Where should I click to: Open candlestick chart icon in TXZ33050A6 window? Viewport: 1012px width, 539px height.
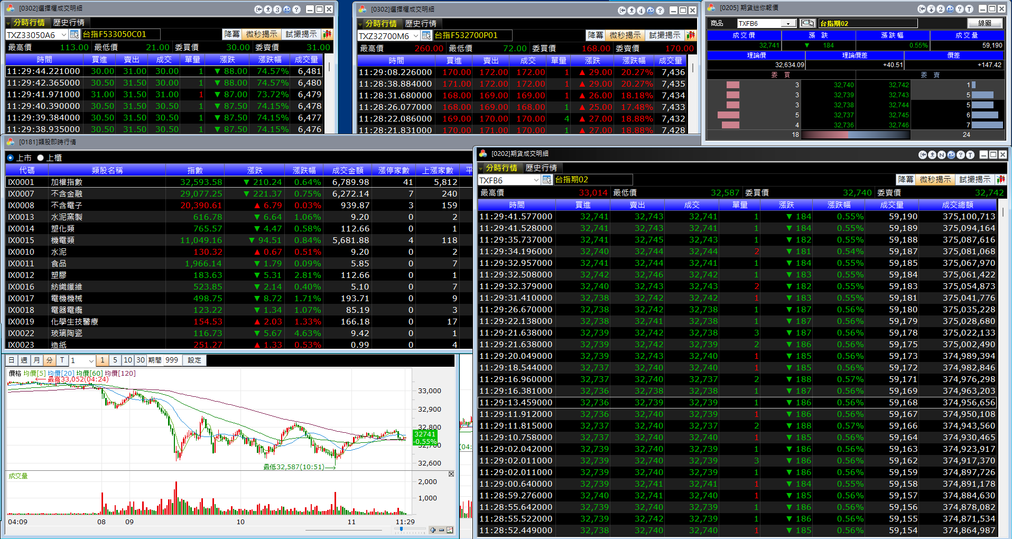(327, 34)
